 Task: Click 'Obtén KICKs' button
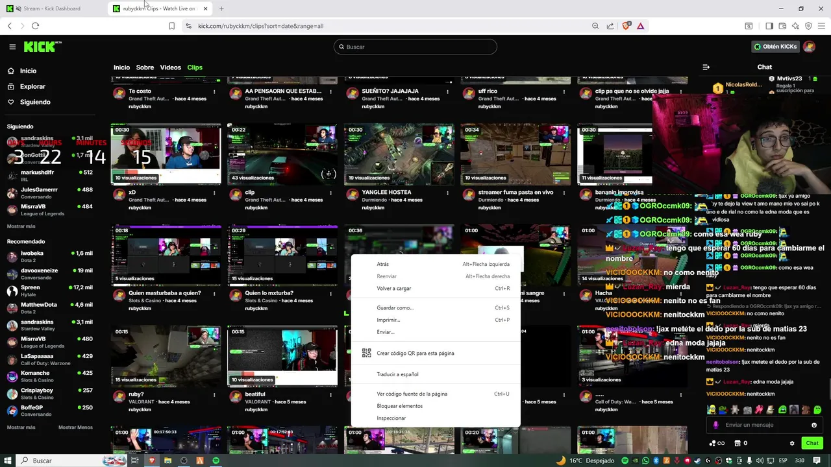[x=775, y=47]
